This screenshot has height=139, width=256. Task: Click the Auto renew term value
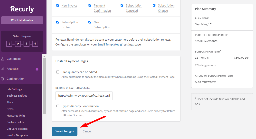(206, 82)
